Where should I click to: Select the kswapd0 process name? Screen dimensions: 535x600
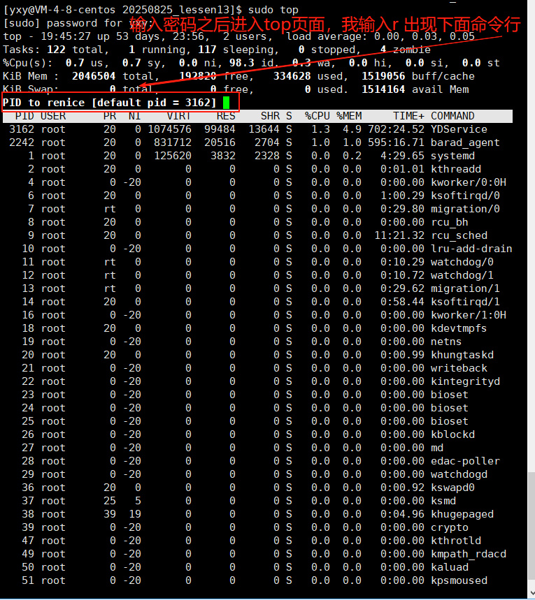452,488
